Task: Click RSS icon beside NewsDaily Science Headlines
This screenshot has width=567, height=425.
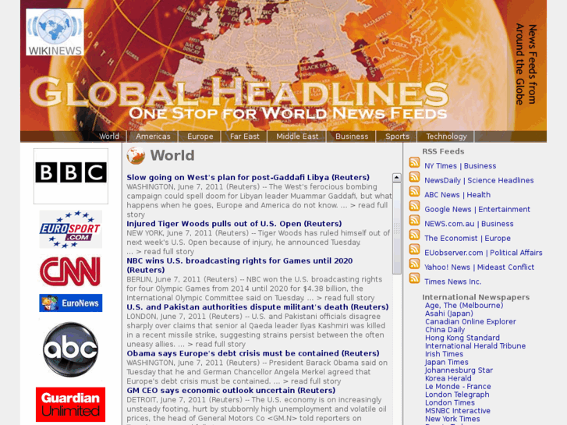Action: pos(414,177)
